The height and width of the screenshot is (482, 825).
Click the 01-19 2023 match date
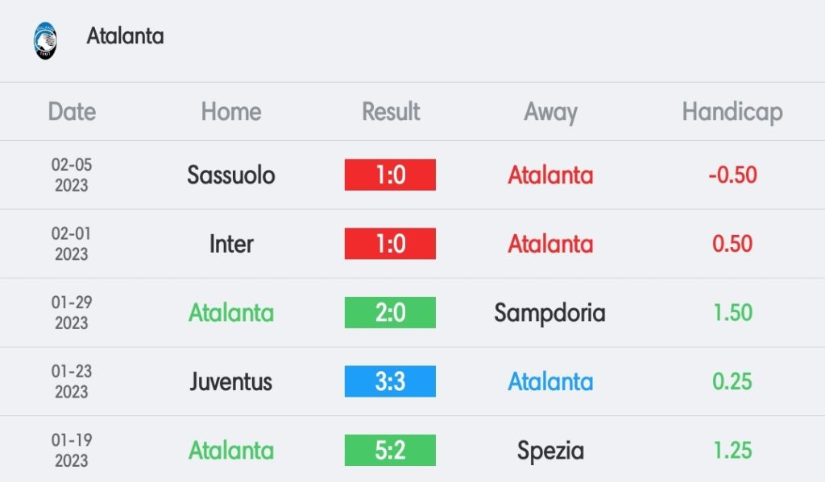(x=72, y=451)
